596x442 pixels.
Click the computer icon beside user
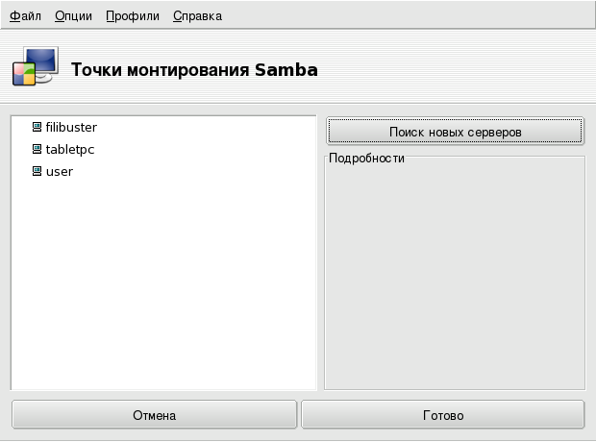(x=37, y=171)
